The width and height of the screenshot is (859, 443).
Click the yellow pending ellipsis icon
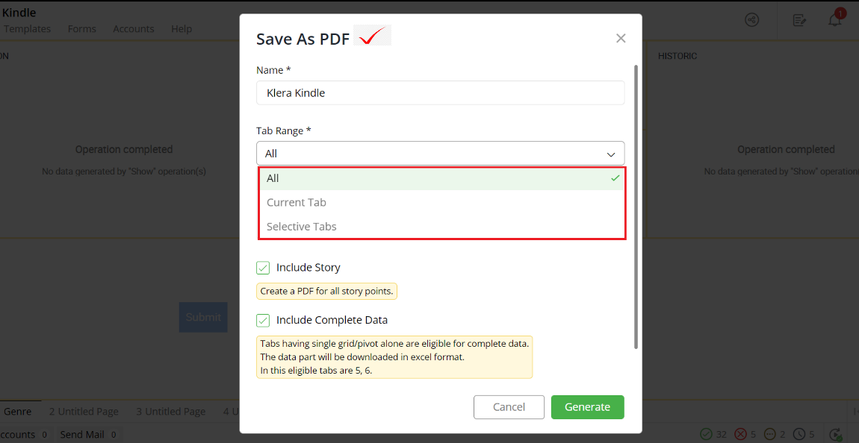[770, 434]
